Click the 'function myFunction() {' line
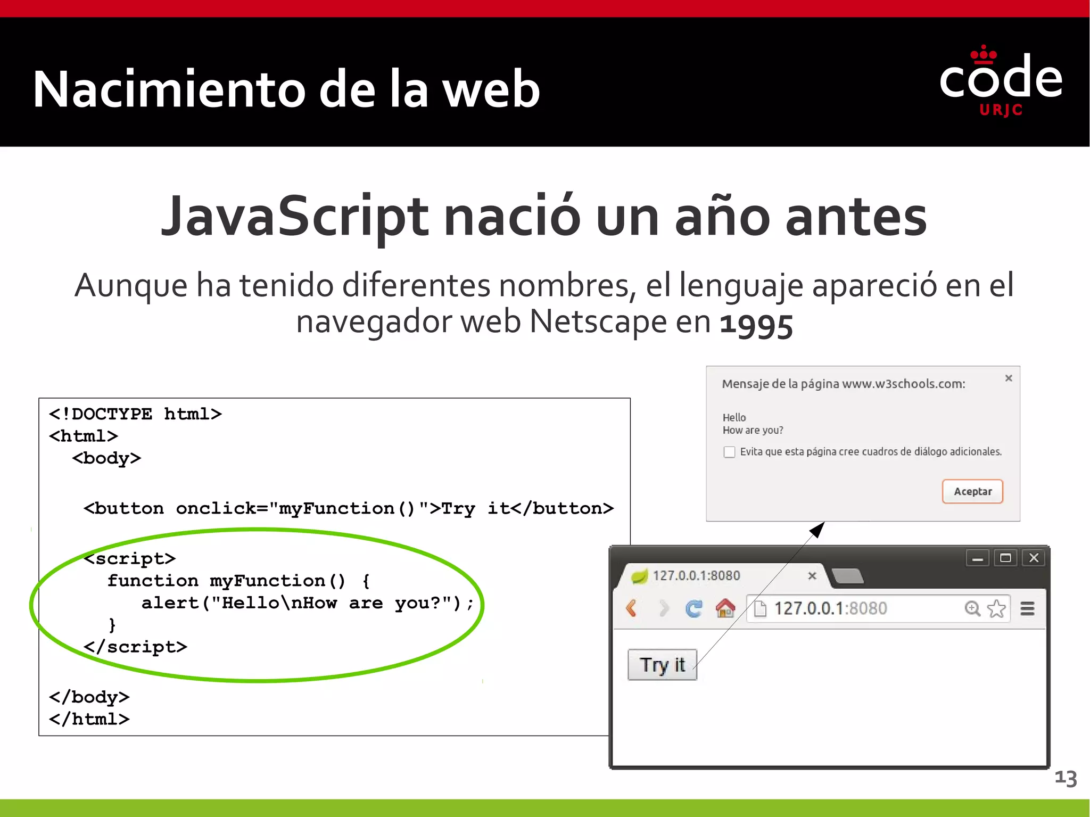The width and height of the screenshot is (1090, 817). (x=239, y=581)
